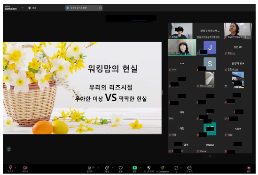Expand the caret next to share
Screen dimensions: 258x175
[x=141, y=168]
